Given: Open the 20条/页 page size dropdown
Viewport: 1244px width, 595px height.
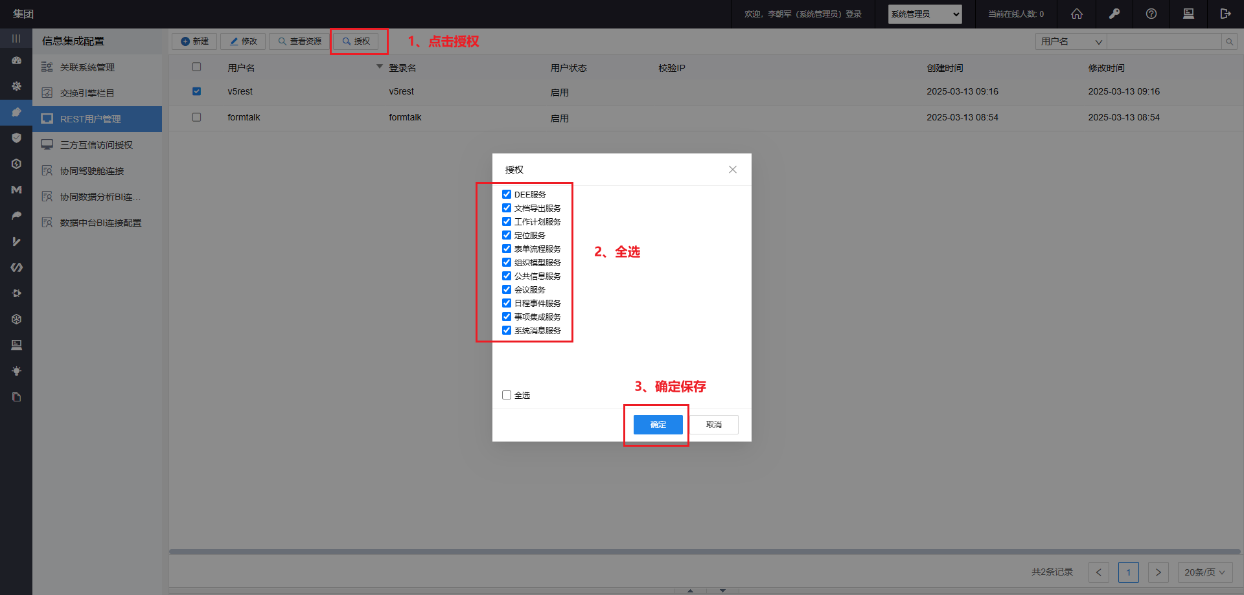Looking at the screenshot, I should pyautogui.click(x=1204, y=572).
